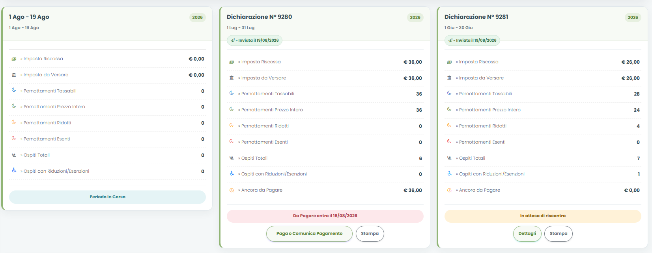Click Pernottamenti Ridotti label in Dichiarazione N° 9281

point(481,126)
